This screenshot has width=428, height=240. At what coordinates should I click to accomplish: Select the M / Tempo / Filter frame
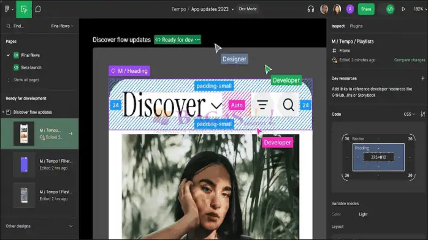[40, 165]
